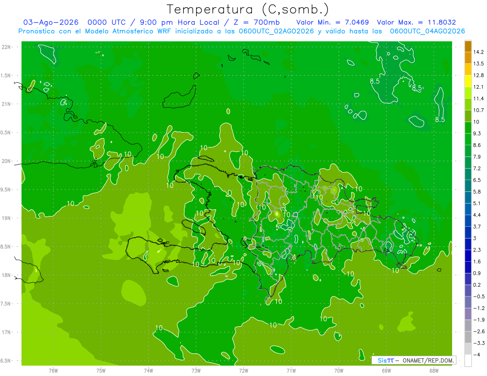Screen dimensions: 487x376
Task: Click the '69W' longitude axis label
Action: 386,370
